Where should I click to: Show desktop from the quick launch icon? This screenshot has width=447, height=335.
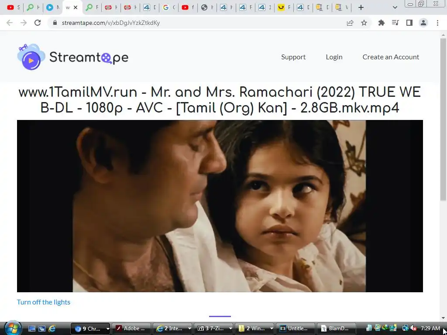[x=32, y=328]
